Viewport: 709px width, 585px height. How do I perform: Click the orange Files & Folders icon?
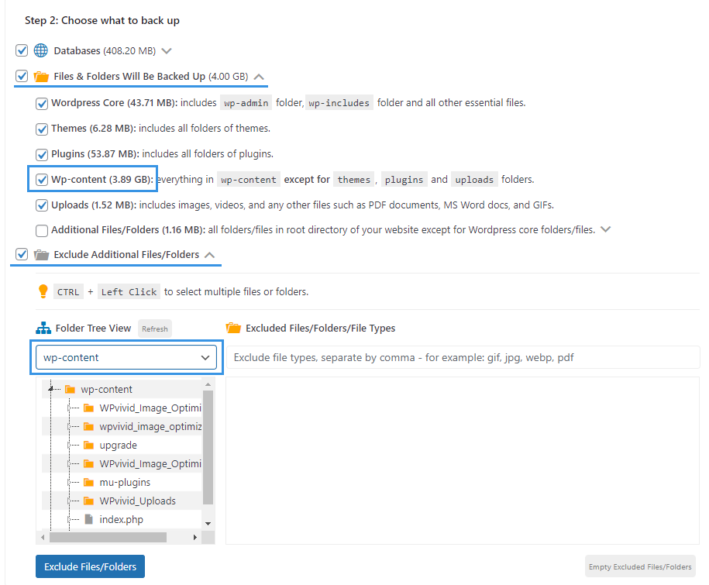point(41,77)
